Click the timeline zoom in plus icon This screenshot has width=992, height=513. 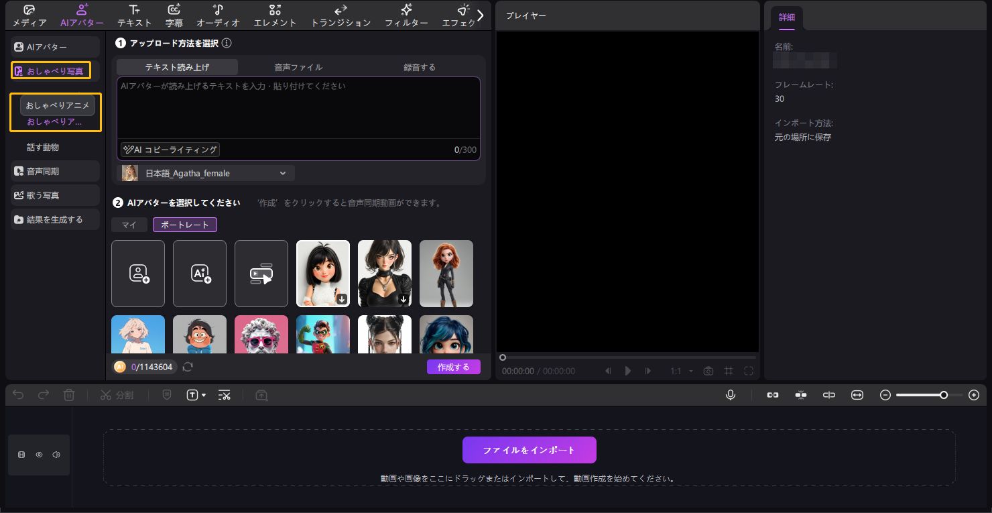[974, 395]
